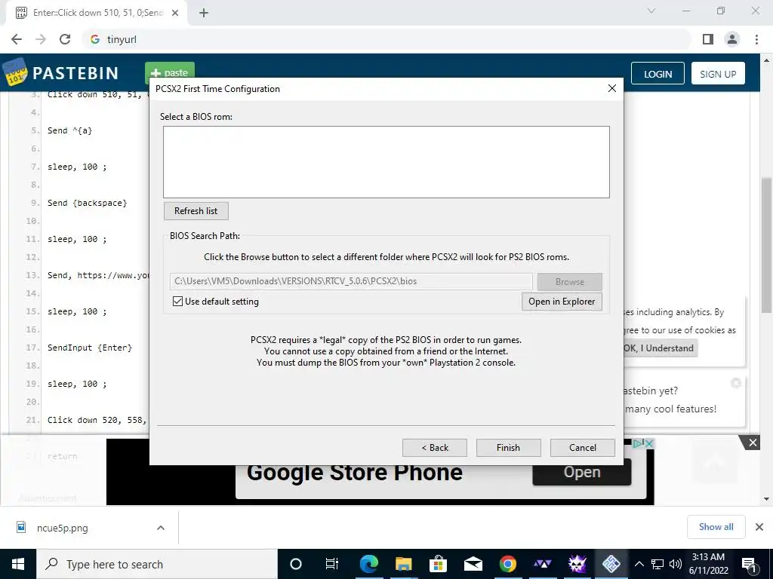Image resolution: width=773 pixels, height=579 pixels.
Task: Cancel the PCSX2 First Time Configuration
Action: [582, 448]
